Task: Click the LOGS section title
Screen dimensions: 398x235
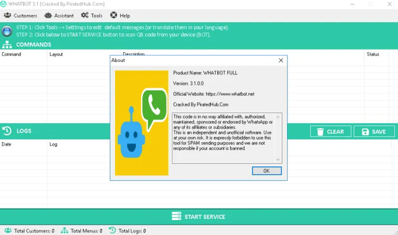Action: point(24,131)
